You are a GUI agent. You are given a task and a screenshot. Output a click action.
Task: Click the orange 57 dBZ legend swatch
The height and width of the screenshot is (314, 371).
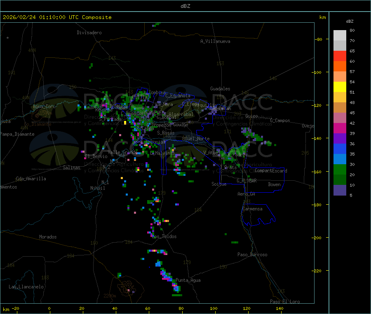[x=340, y=66]
